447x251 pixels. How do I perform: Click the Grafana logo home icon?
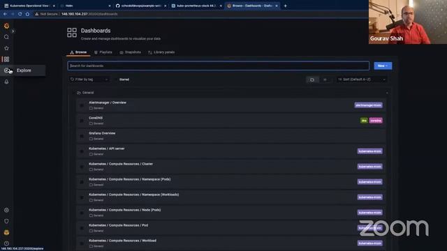click(6, 26)
